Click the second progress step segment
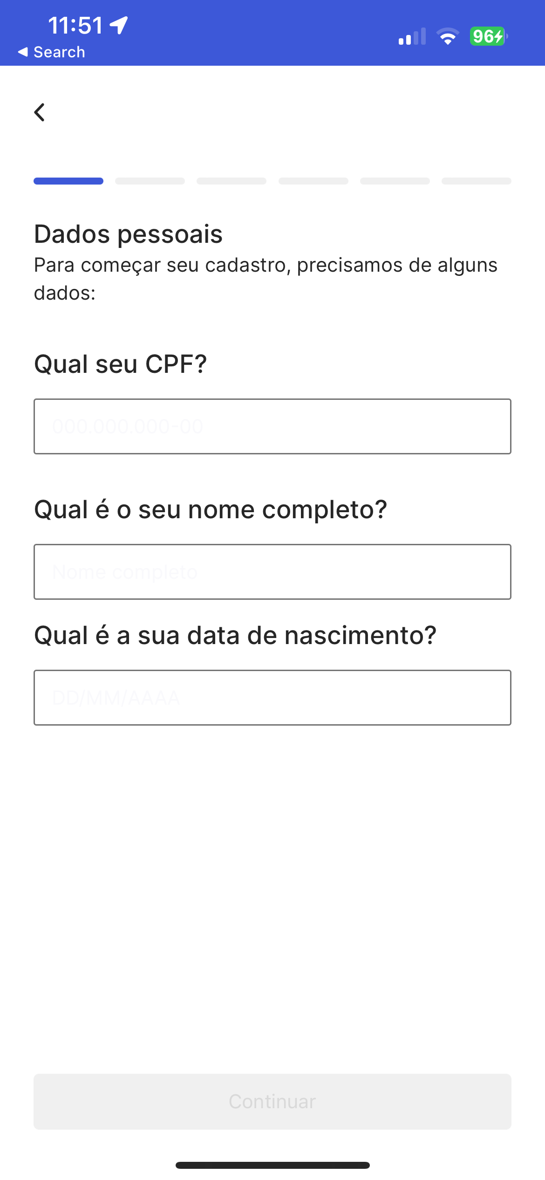 pos(150,181)
